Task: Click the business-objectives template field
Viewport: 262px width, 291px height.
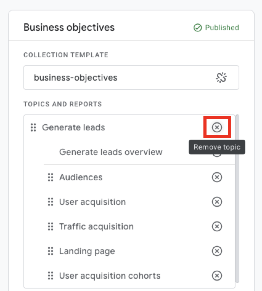Action: click(x=131, y=78)
